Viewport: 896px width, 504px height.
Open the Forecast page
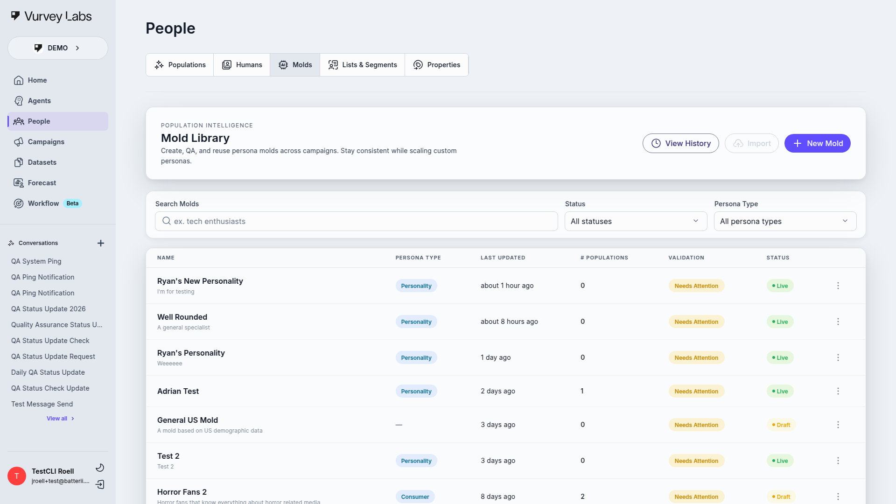click(x=42, y=183)
